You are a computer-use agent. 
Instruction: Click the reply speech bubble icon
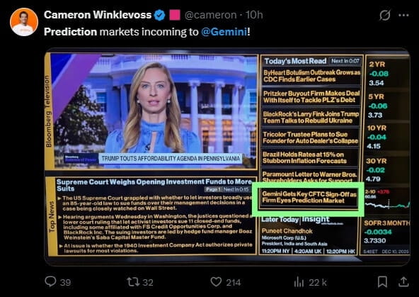50,281
